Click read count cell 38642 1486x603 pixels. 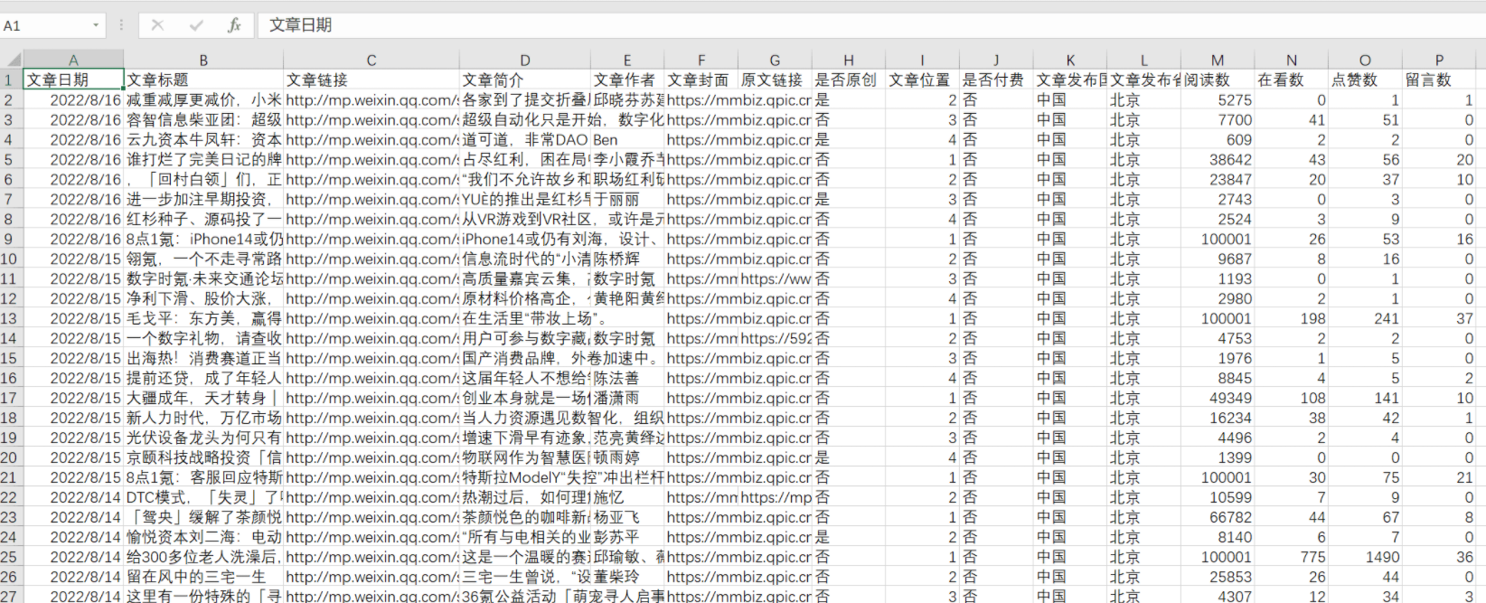tap(1218, 159)
